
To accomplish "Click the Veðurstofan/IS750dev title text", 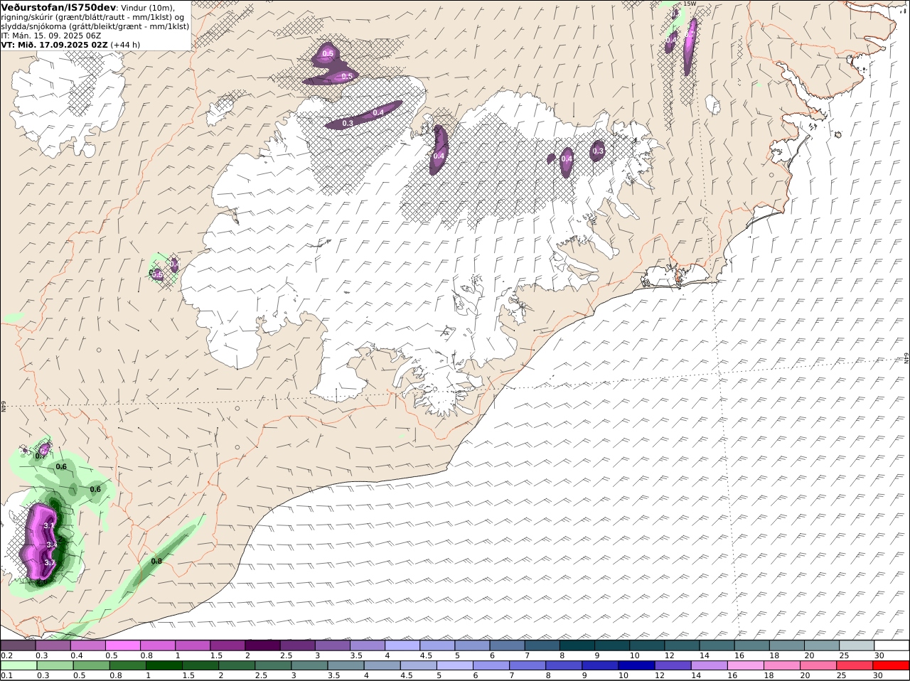I will point(58,7).
